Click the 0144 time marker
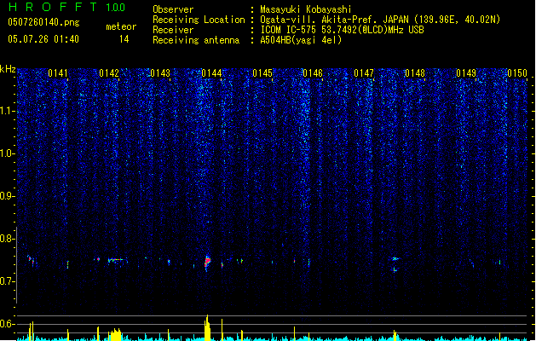This screenshot has width=536, height=341. click(x=211, y=73)
